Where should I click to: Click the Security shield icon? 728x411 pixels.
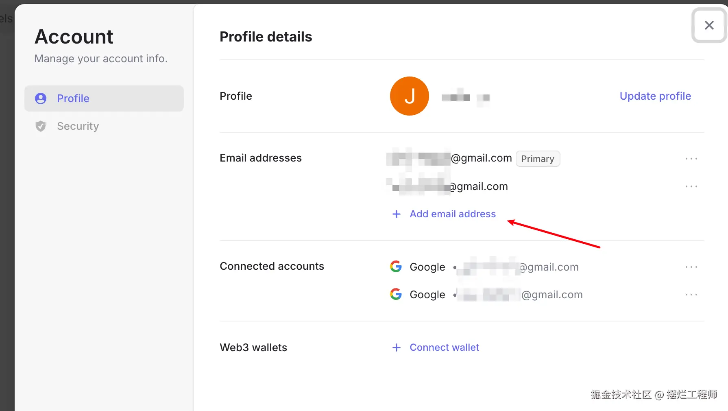tap(41, 126)
